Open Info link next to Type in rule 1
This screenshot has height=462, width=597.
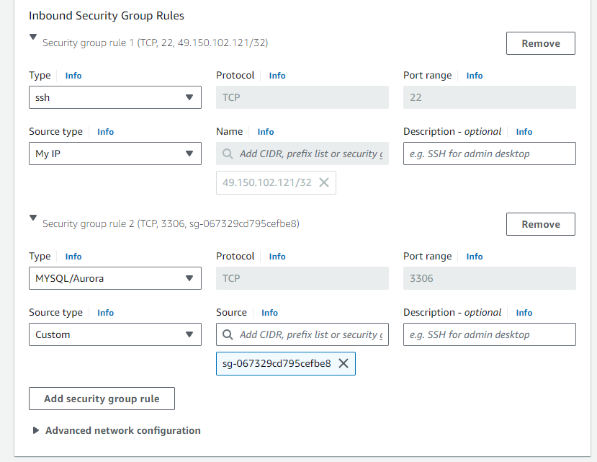click(73, 75)
